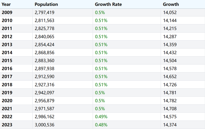Image resolution: width=205 pixels, height=129 pixels.
Task: Select the 2009 year cell
Action: tap(7, 12)
